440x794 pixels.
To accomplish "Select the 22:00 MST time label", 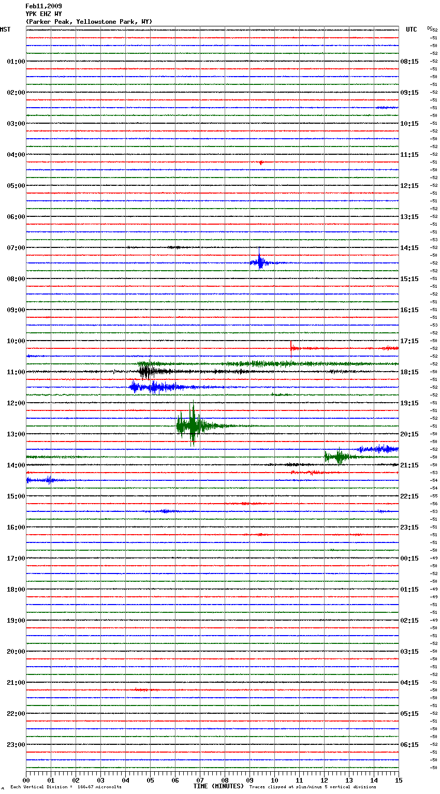I will click(x=16, y=714).
